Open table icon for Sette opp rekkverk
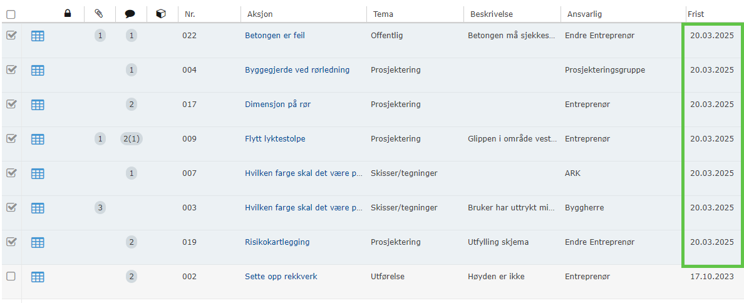This screenshot has height=303, width=744. point(38,277)
